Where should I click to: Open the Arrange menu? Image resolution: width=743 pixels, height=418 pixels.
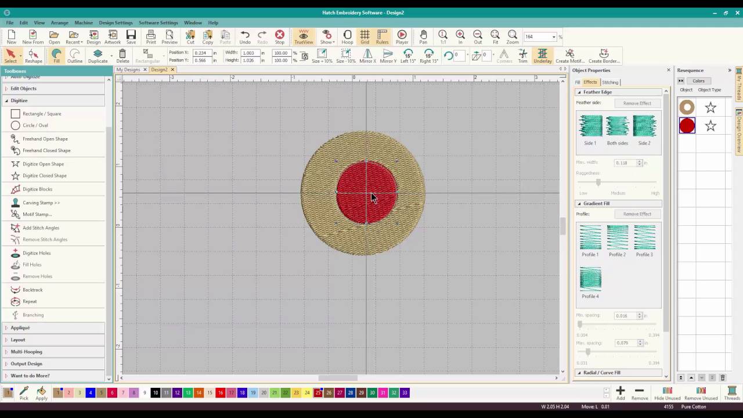coord(59,23)
